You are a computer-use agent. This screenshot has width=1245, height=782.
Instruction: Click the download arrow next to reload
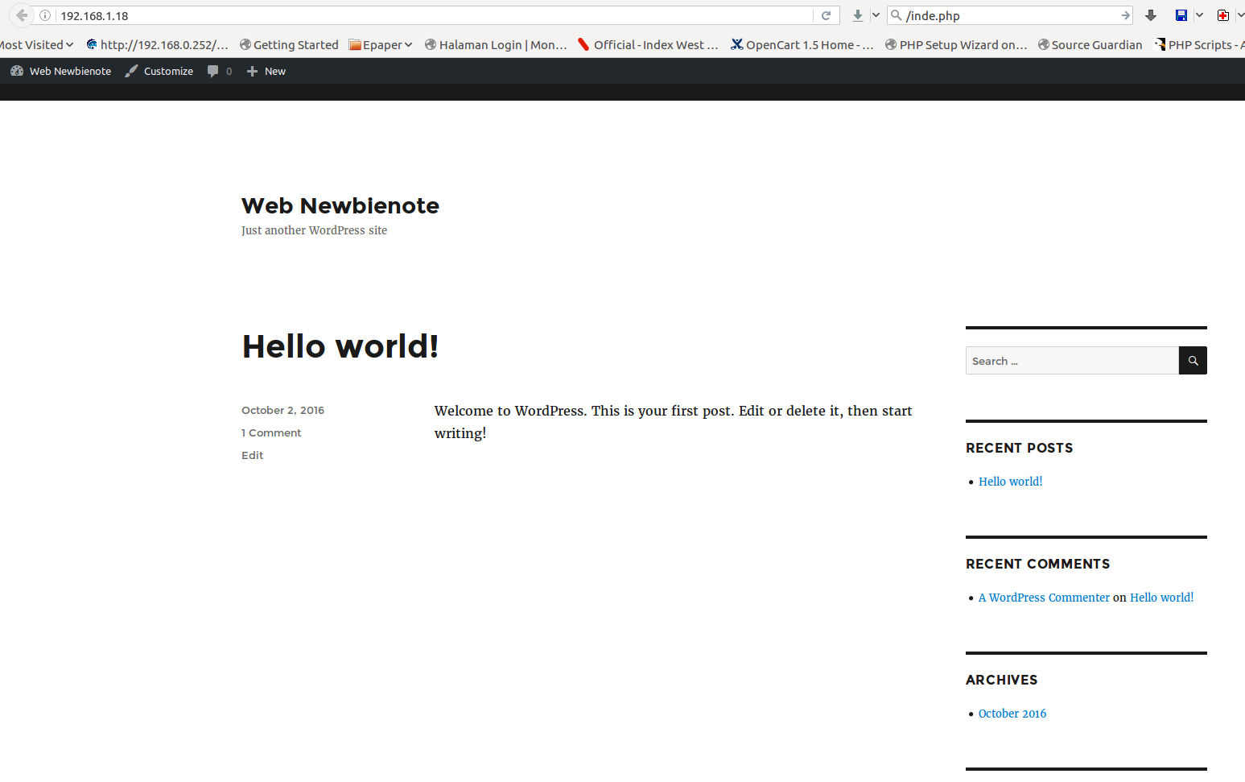coord(858,15)
